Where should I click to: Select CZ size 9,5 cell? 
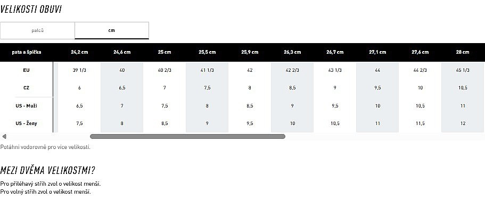pos(377,88)
